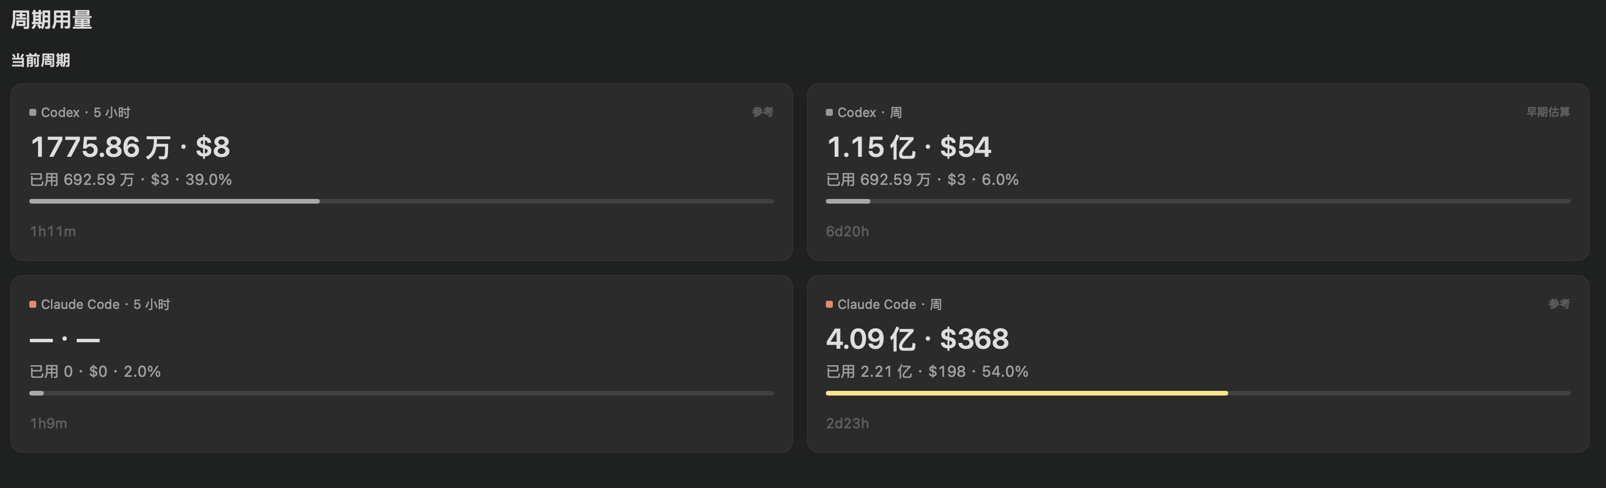Click the gray Codex 5 小时 indicator square
The height and width of the screenshot is (488, 1606).
pyautogui.click(x=32, y=113)
